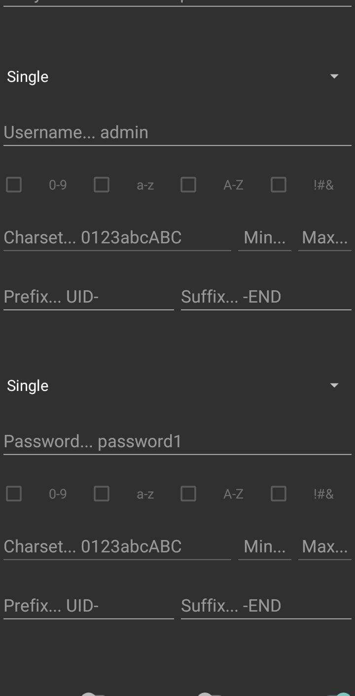Select the Max length field for password
This screenshot has height=696, width=355.
[325, 546]
